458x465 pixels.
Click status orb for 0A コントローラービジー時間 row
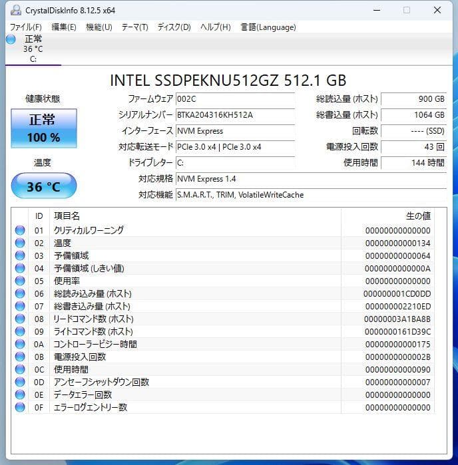coord(20,344)
